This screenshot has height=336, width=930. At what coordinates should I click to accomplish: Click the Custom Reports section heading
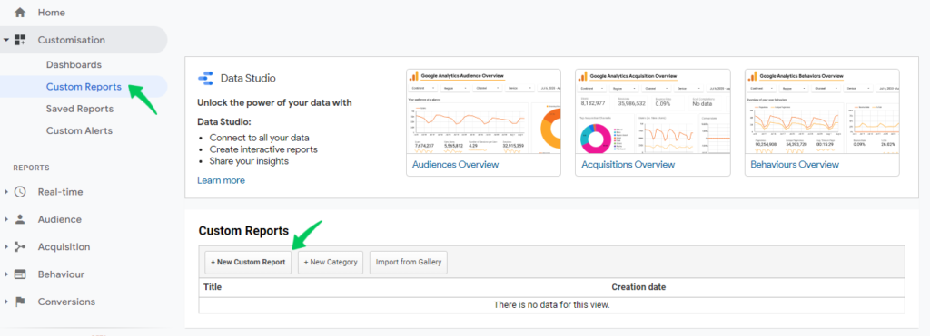pos(243,231)
